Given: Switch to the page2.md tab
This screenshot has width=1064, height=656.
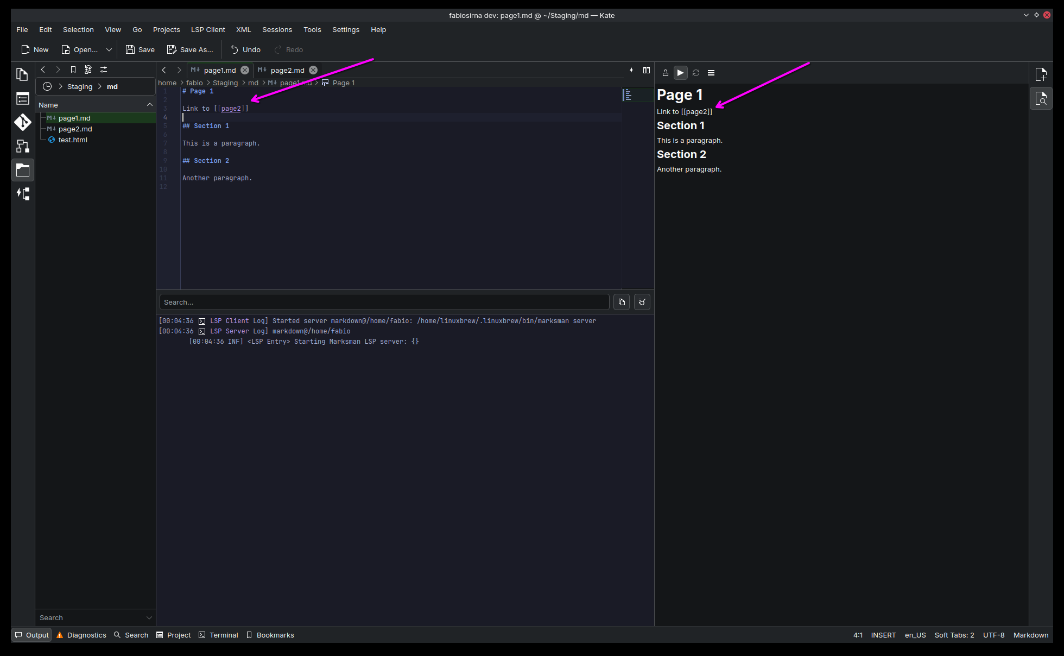Looking at the screenshot, I should [x=287, y=70].
